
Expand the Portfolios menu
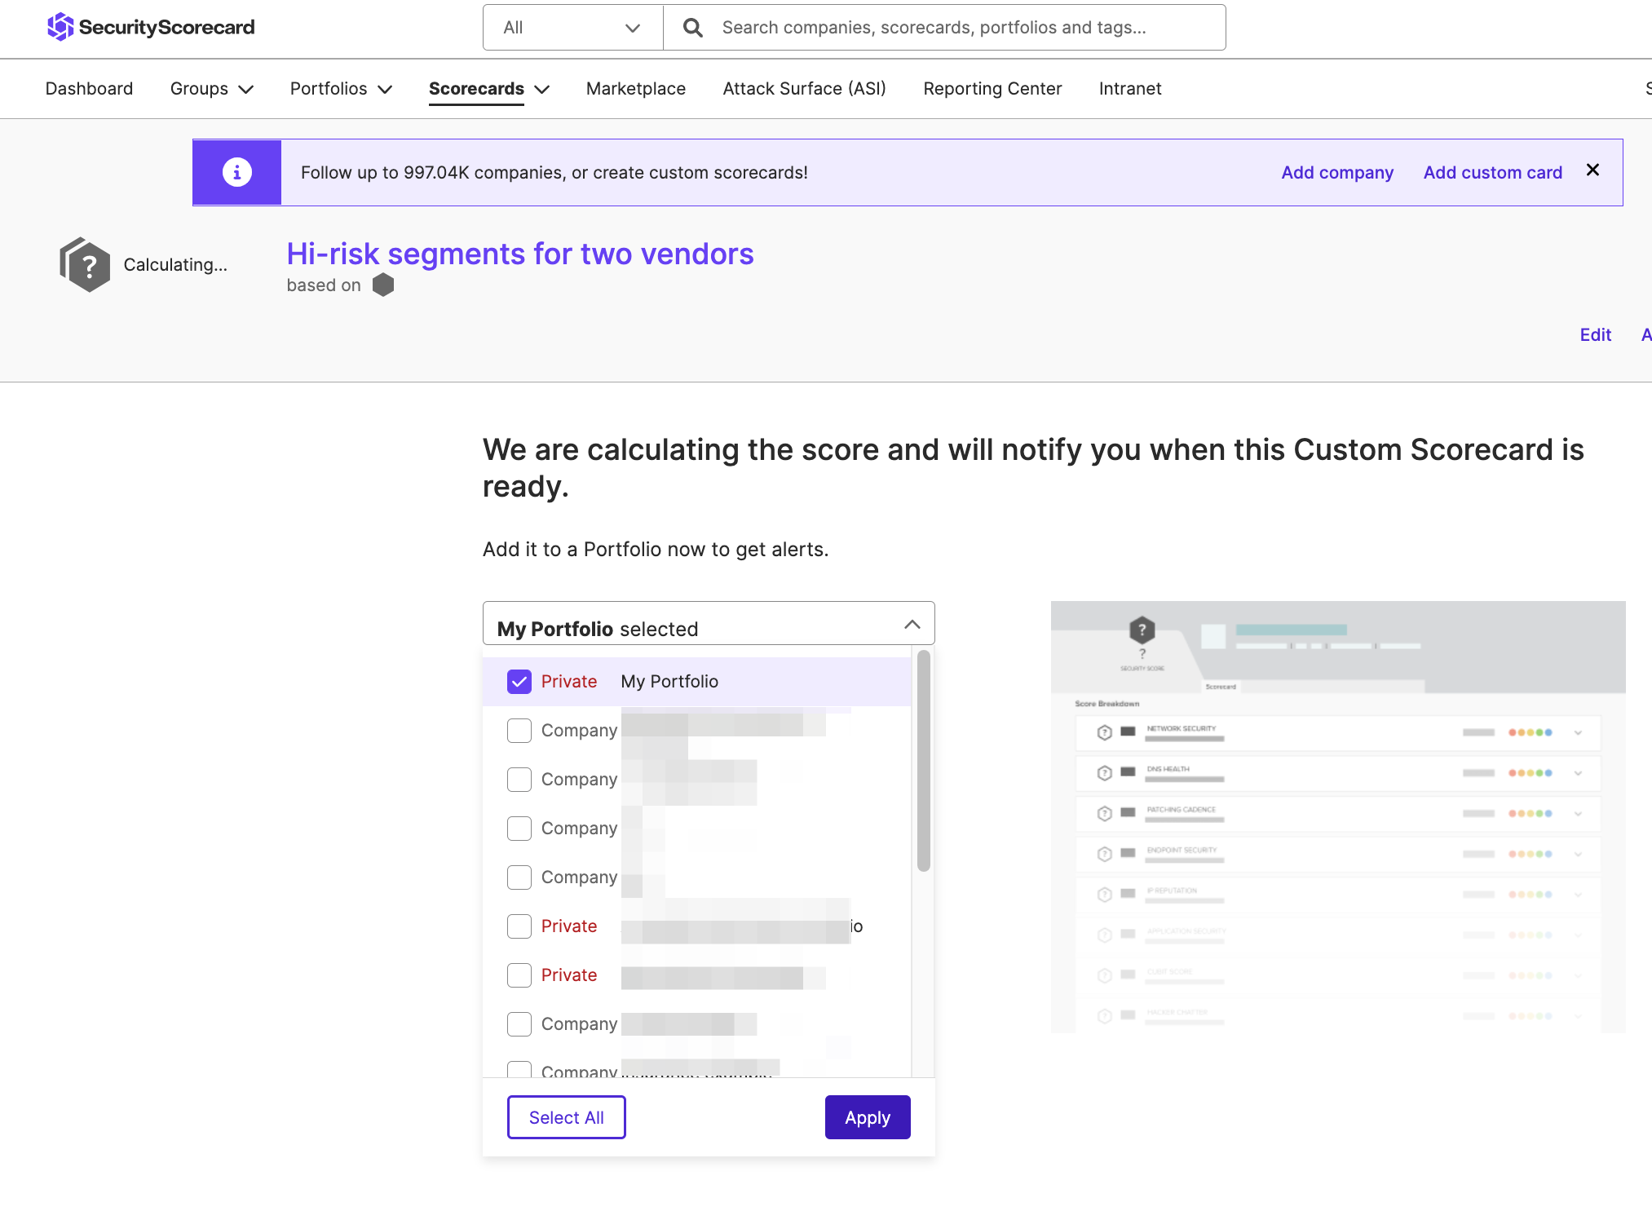tap(342, 89)
